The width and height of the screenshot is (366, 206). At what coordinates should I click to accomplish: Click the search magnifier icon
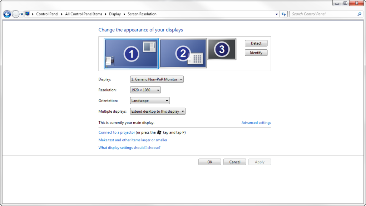point(359,14)
